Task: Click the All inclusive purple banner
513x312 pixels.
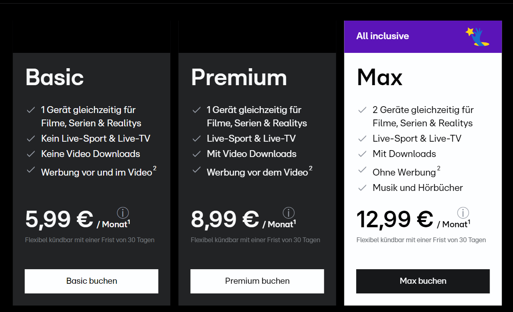Action: [x=423, y=37]
